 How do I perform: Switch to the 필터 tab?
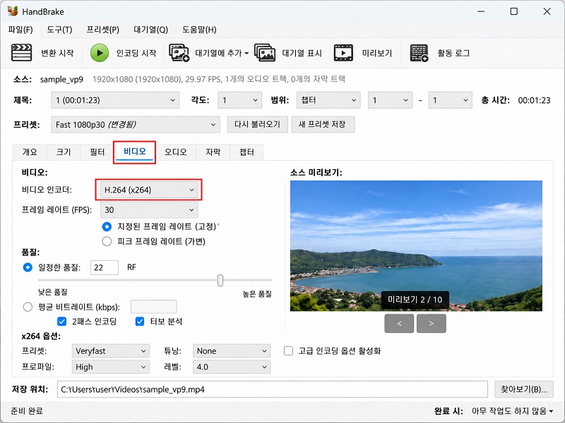click(97, 152)
